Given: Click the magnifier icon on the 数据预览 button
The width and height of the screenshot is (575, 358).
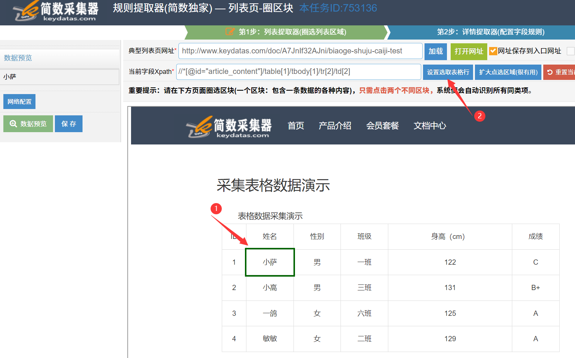Looking at the screenshot, I should (x=13, y=124).
